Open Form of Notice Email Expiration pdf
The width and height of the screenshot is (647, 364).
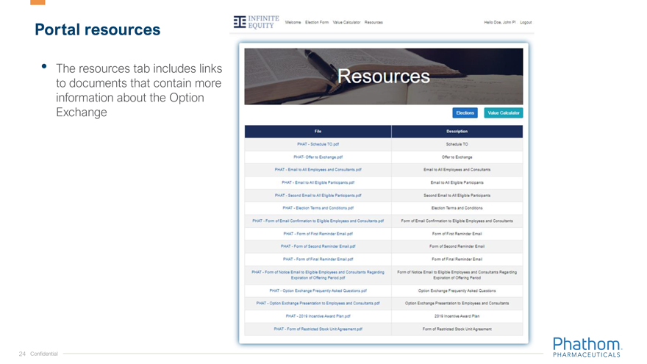[318, 275]
